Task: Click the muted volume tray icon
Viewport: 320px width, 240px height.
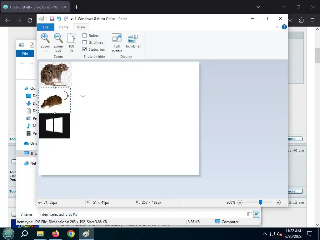Action: pyautogui.click(x=280, y=234)
